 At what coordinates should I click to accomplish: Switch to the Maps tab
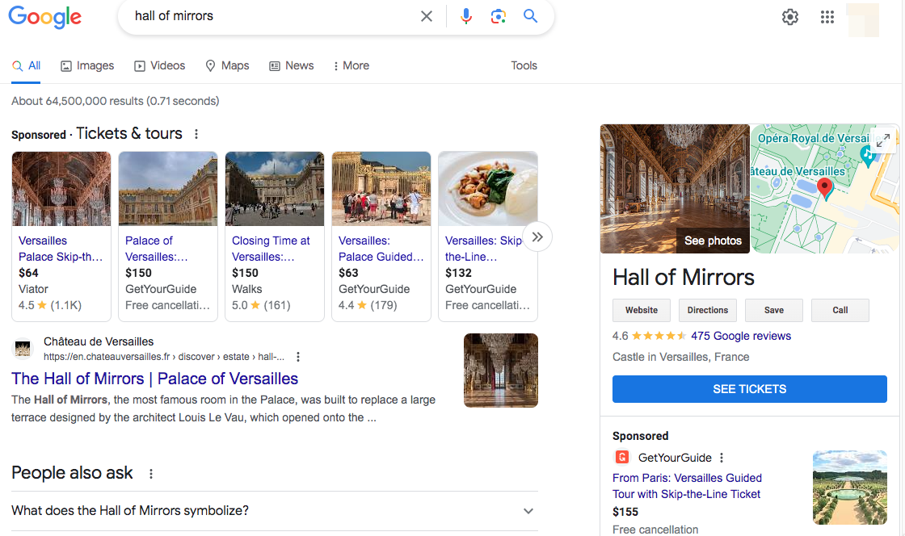tap(227, 65)
